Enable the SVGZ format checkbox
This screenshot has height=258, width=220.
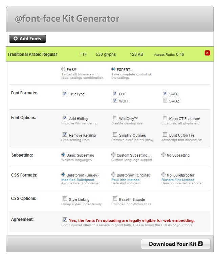165,101
